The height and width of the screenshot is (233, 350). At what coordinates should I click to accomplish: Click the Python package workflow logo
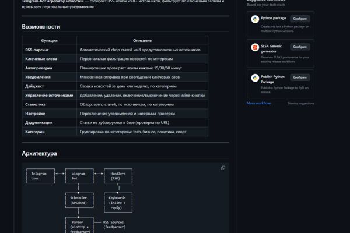[255, 19]
